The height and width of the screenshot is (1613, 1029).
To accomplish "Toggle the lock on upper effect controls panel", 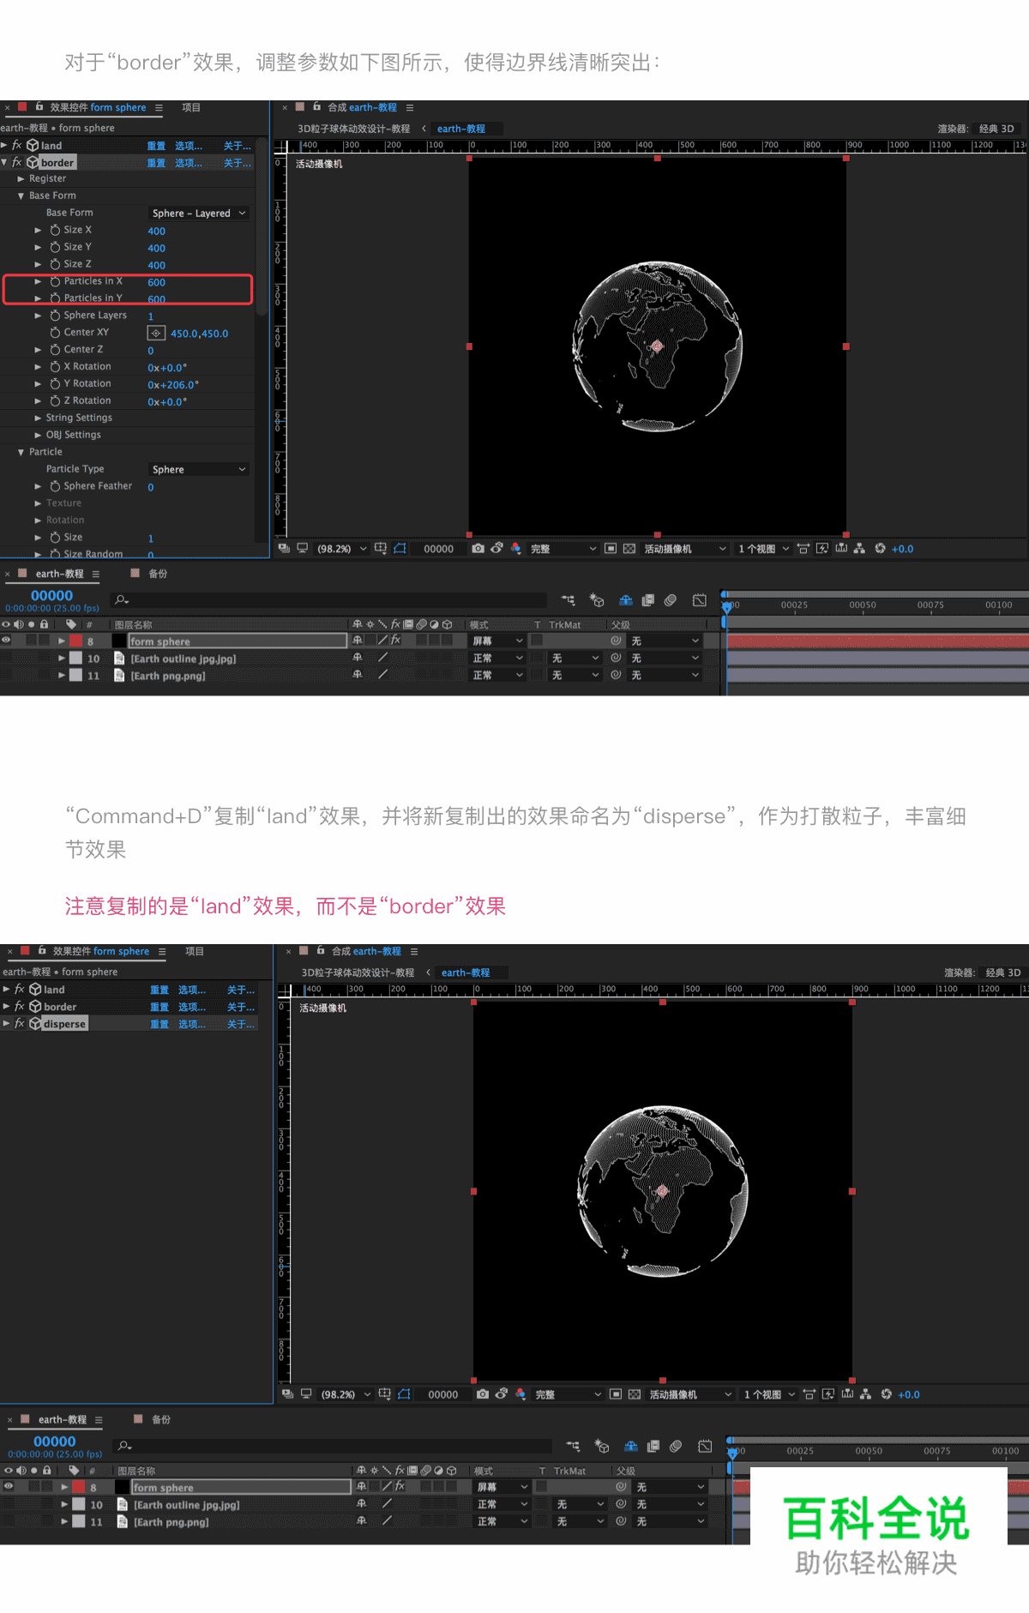I will pyautogui.click(x=39, y=107).
